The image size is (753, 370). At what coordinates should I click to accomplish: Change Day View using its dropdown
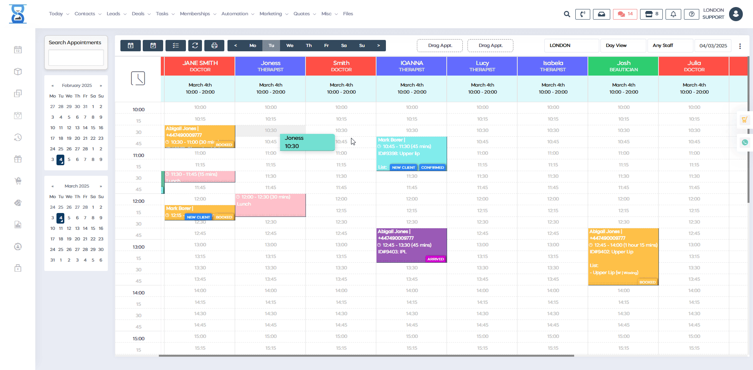point(623,45)
